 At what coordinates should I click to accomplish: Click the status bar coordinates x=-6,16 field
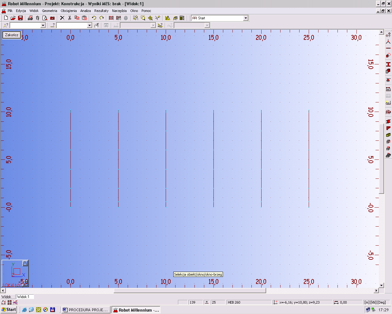[x=302, y=302]
